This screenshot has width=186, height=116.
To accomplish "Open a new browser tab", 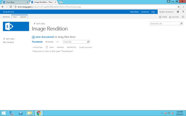I will click(x=61, y=2).
